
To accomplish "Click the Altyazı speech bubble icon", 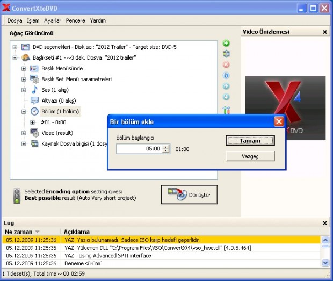I will [x=34, y=100].
